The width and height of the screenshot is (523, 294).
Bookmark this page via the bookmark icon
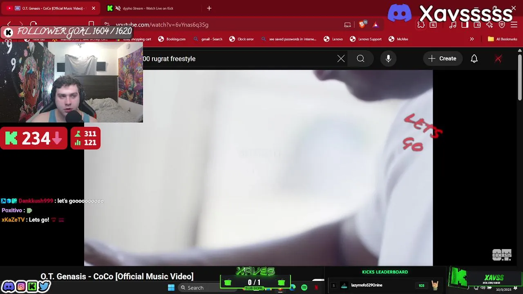pyautogui.click(x=92, y=24)
